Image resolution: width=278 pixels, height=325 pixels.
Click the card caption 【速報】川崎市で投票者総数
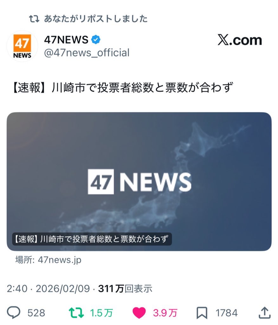(92, 239)
